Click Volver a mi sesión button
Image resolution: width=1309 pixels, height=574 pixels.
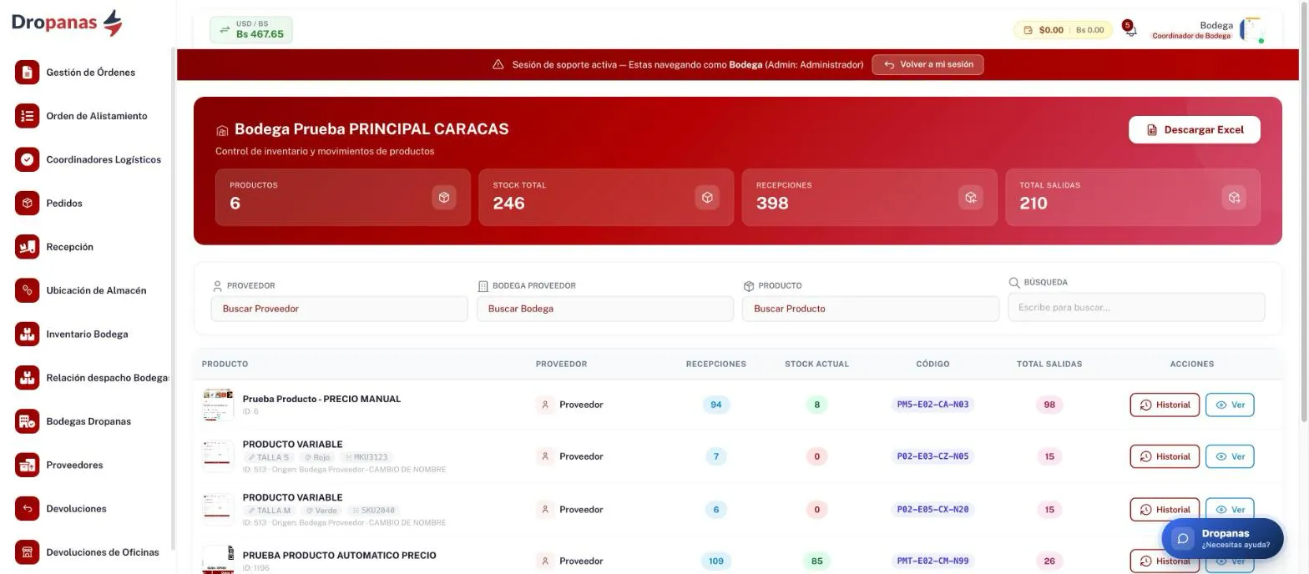coord(927,65)
